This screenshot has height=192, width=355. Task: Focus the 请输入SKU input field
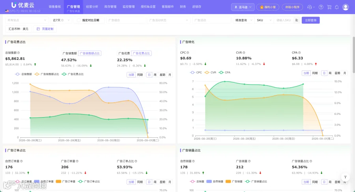pos(284,20)
